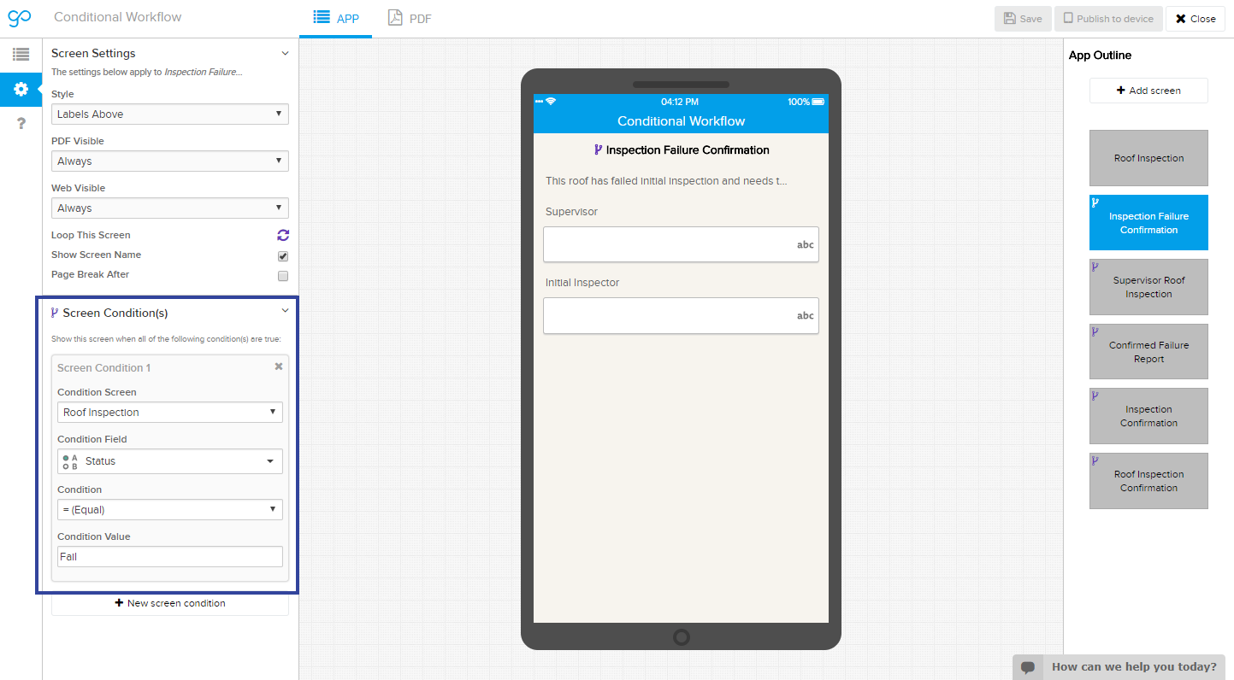Switch to the APP tab
Screen dimensions: 1234x680
point(336,18)
